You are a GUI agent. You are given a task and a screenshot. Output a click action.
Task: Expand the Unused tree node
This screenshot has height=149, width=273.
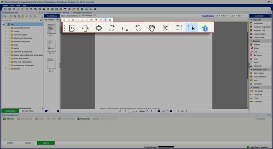pos(6,69)
